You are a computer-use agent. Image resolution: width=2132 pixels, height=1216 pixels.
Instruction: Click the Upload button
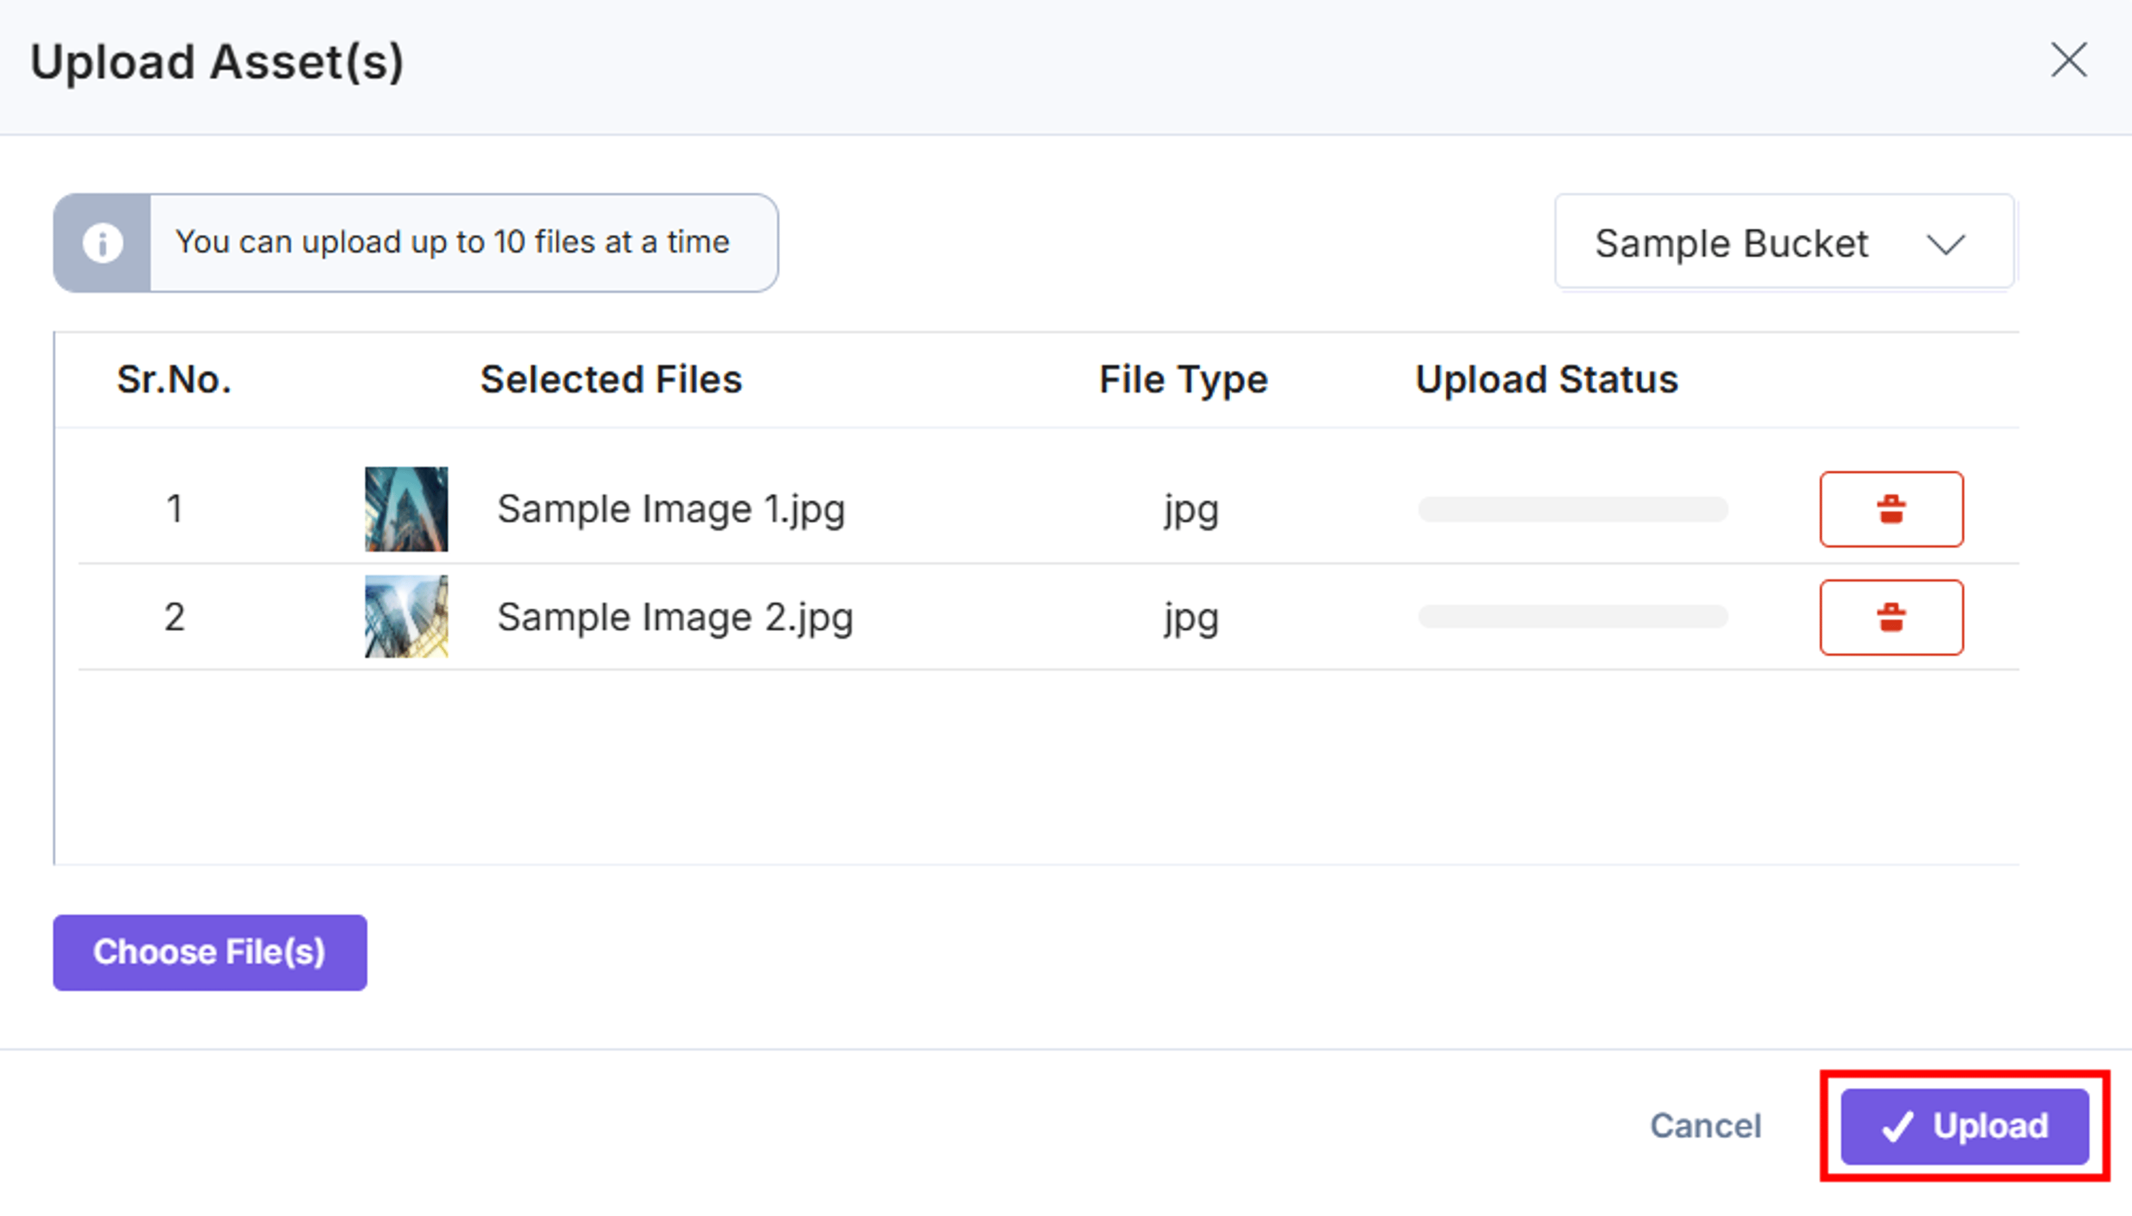click(1965, 1126)
